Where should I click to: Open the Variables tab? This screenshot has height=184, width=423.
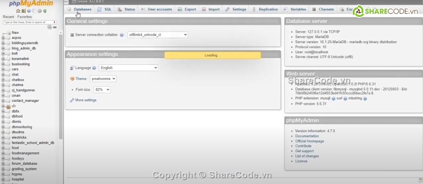coord(295,9)
